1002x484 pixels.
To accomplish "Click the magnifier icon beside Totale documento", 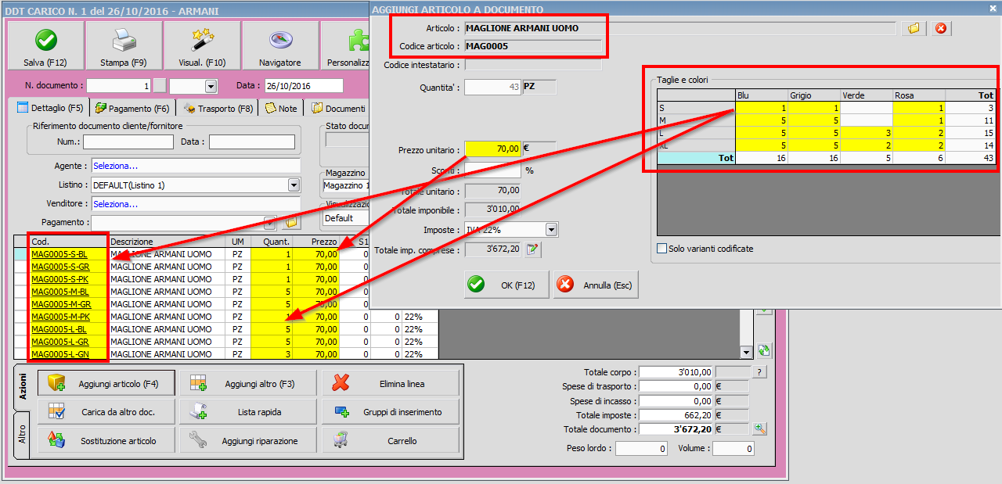I will click(759, 429).
